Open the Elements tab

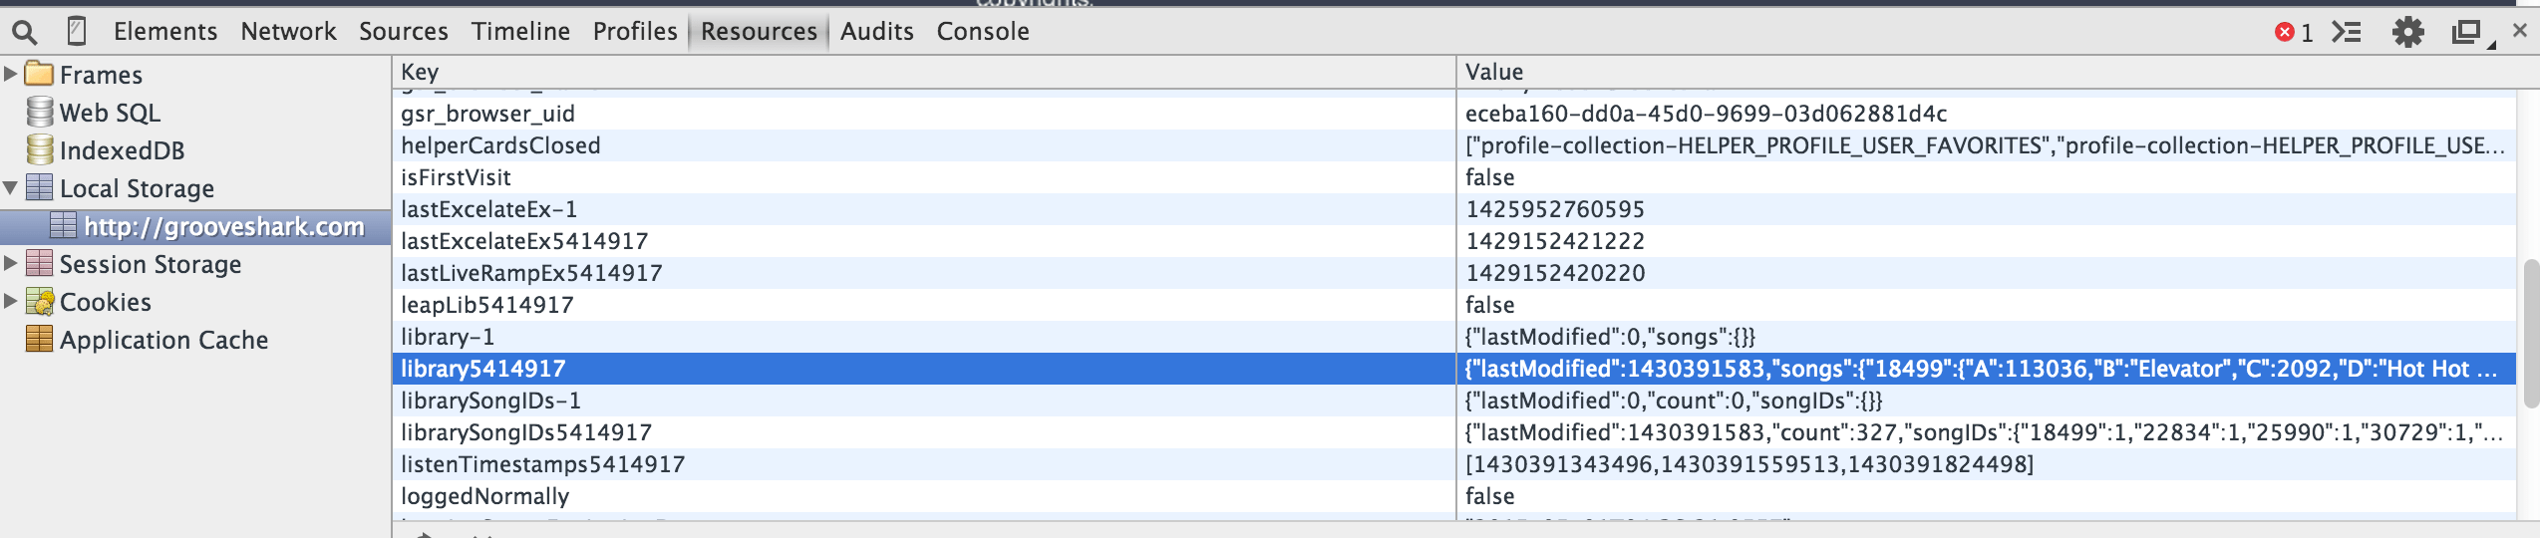[165, 32]
